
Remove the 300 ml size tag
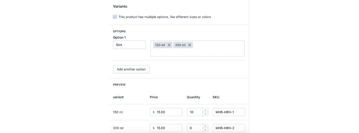pos(189,45)
